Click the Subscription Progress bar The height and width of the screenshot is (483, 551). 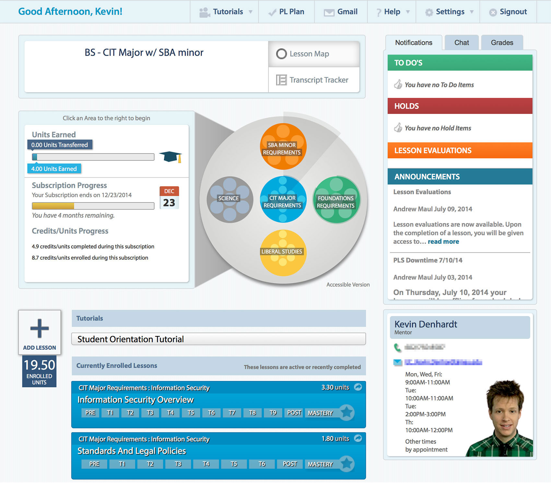click(x=93, y=206)
